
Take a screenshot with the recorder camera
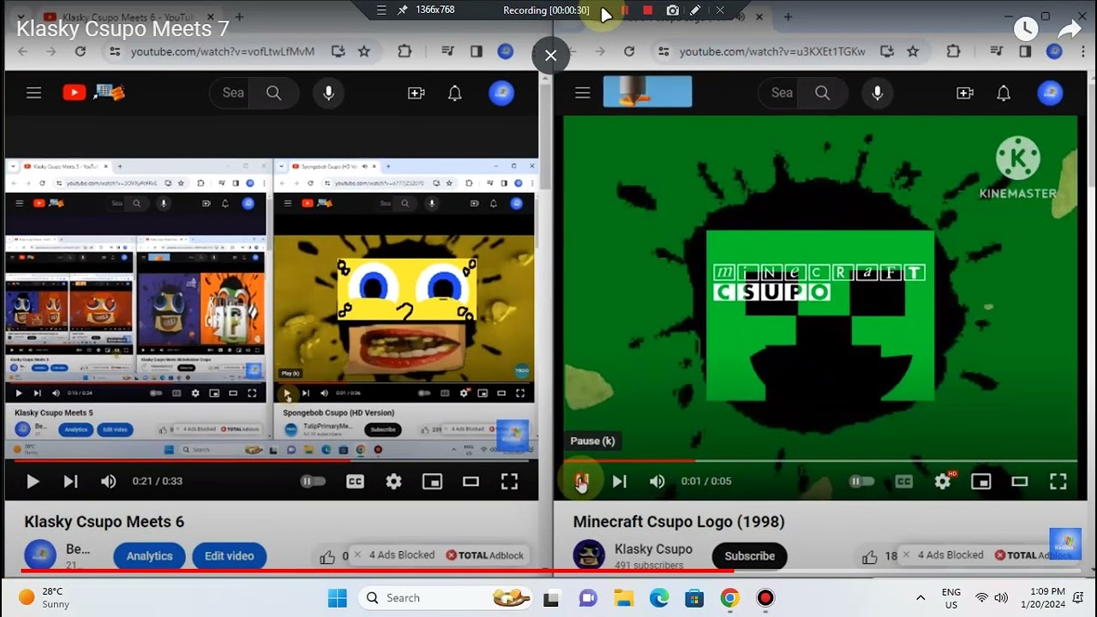pyautogui.click(x=673, y=10)
